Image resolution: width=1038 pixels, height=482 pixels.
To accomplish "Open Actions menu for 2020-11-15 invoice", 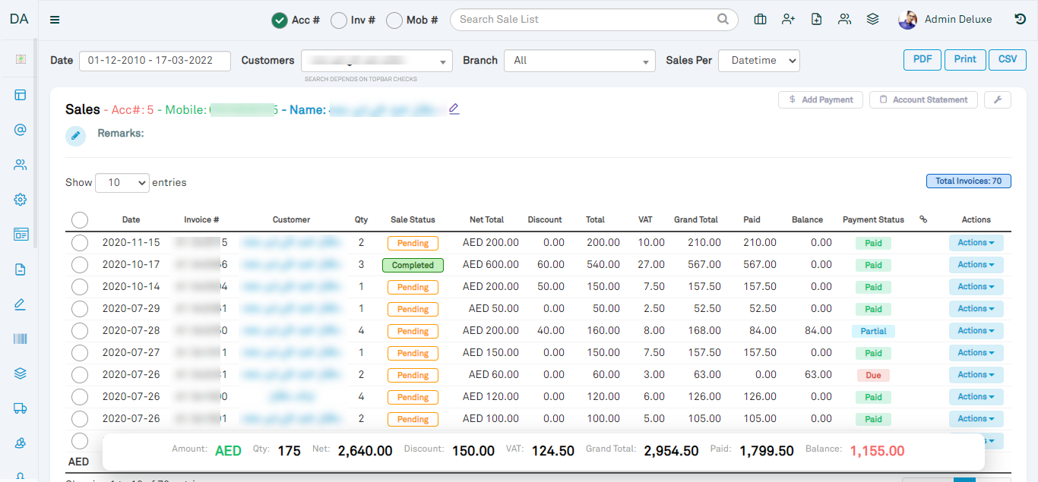I will pos(976,243).
